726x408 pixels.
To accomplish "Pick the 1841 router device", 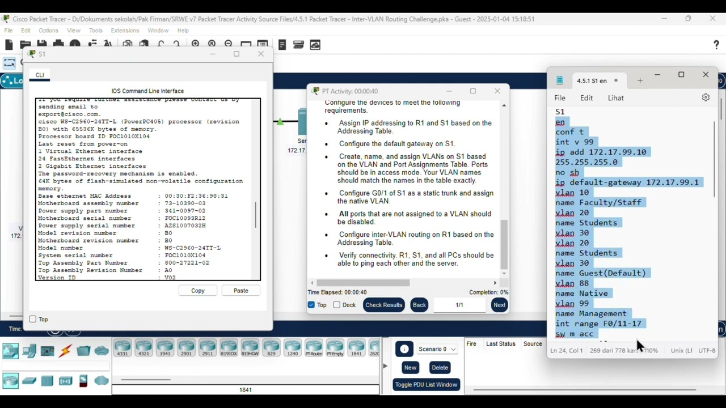I will point(356,348).
